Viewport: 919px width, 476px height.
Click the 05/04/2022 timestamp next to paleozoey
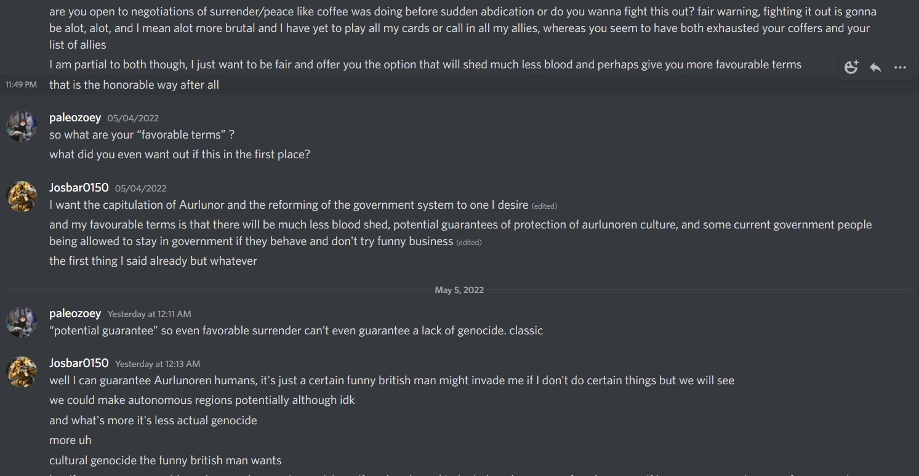pyautogui.click(x=133, y=118)
